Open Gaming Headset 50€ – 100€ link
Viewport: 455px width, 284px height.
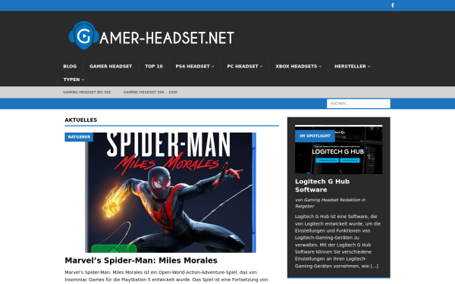pyautogui.click(x=150, y=92)
